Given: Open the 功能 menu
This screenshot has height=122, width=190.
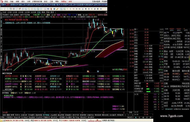Looking at the screenshot, I should click(12, 2).
